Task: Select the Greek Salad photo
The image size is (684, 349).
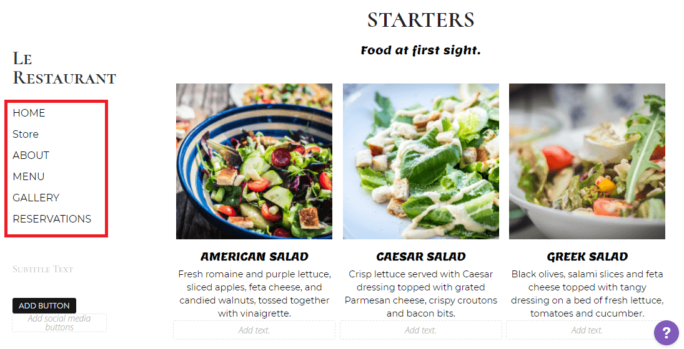Action: click(x=587, y=161)
